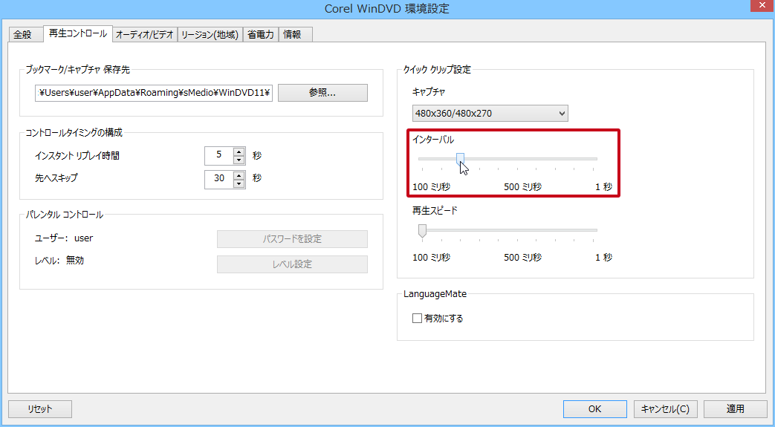Enable the LanguageMate 有効にする checkbox
This screenshot has width=775, height=427.
(417, 319)
